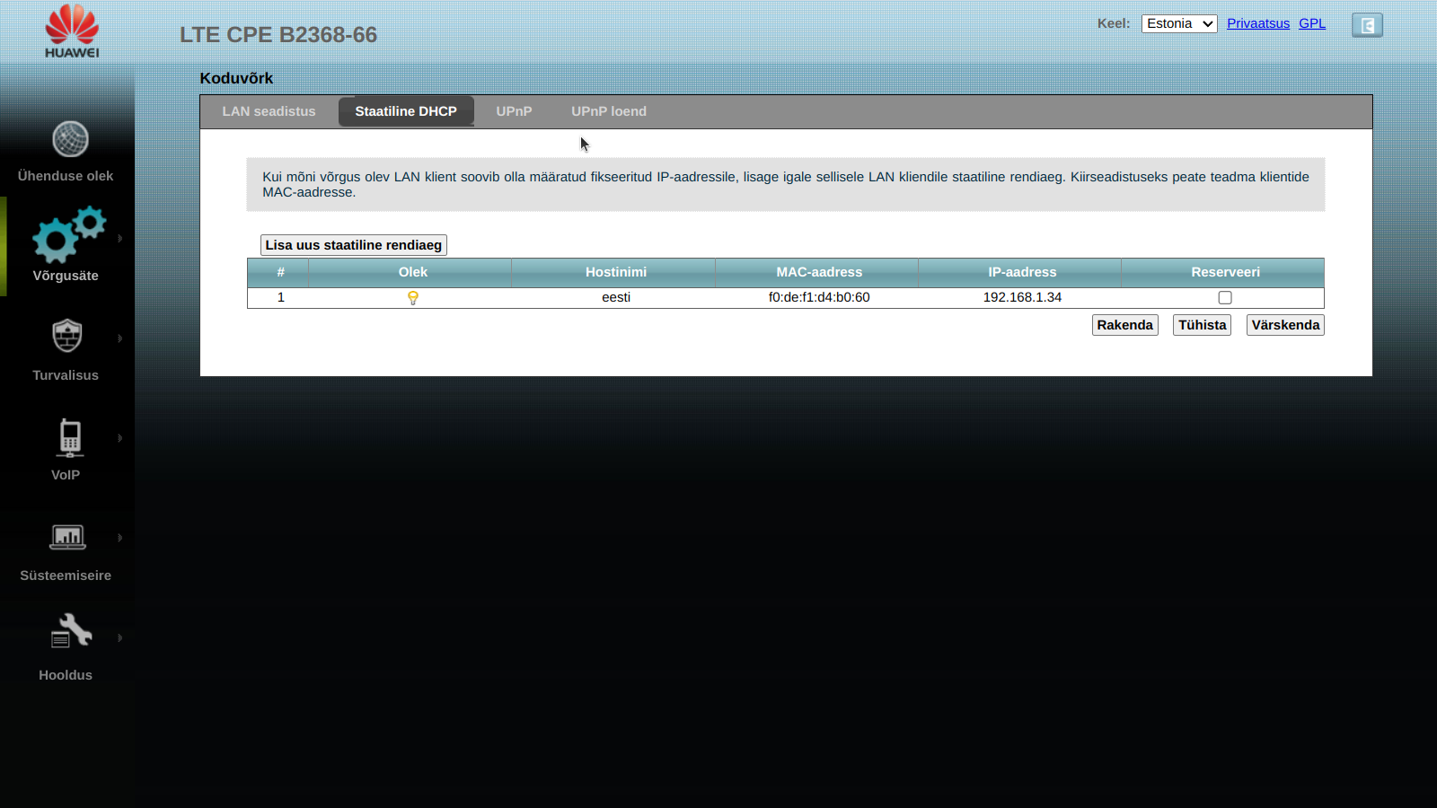Click the hostname cell eesti
This screenshot has height=808, width=1437.
point(616,297)
